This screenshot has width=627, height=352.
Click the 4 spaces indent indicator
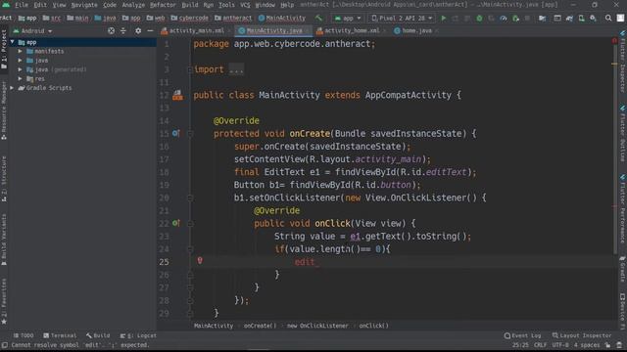[587, 345]
